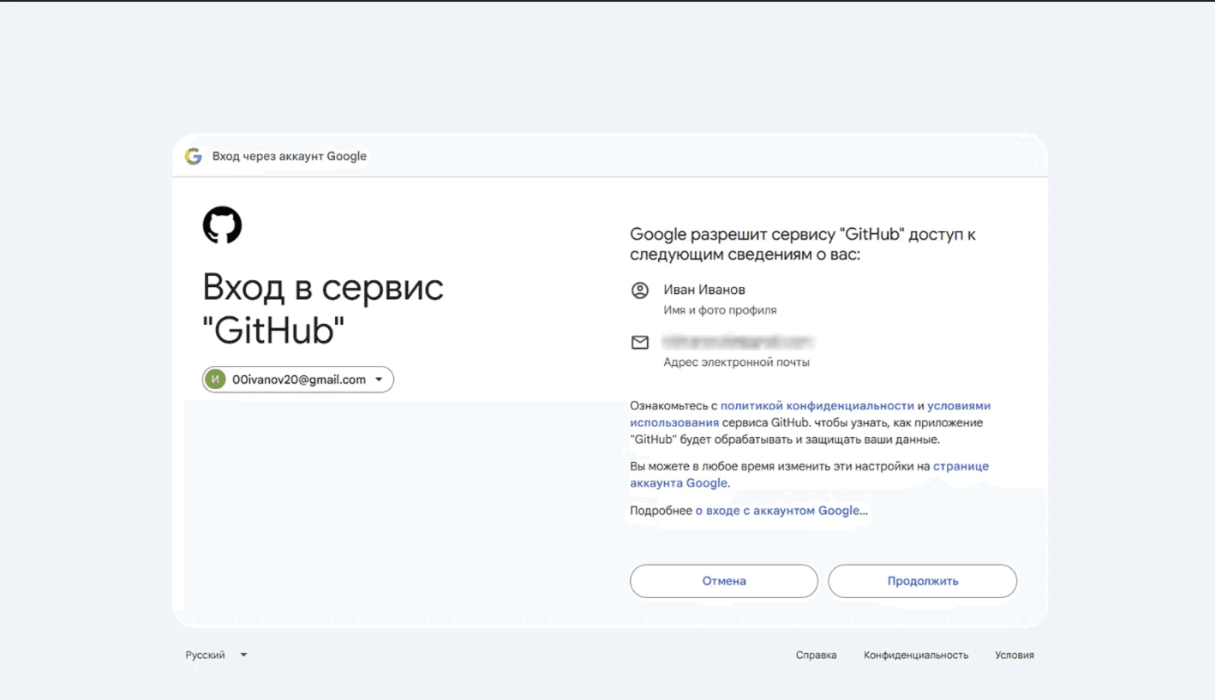Click the Иван Иванов name text
This screenshot has width=1215, height=700.
pos(704,290)
